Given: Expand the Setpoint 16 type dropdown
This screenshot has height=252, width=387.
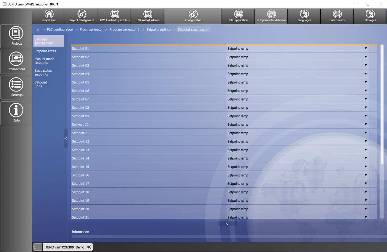Looking at the screenshot, I should pos(366,175).
